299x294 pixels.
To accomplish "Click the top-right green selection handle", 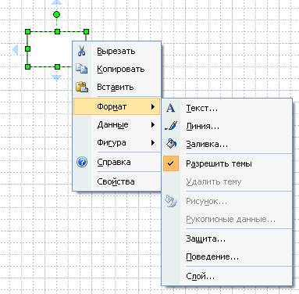I will [87, 32].
